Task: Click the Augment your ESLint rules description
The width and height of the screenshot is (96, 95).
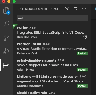Action: tap(52, 81)
